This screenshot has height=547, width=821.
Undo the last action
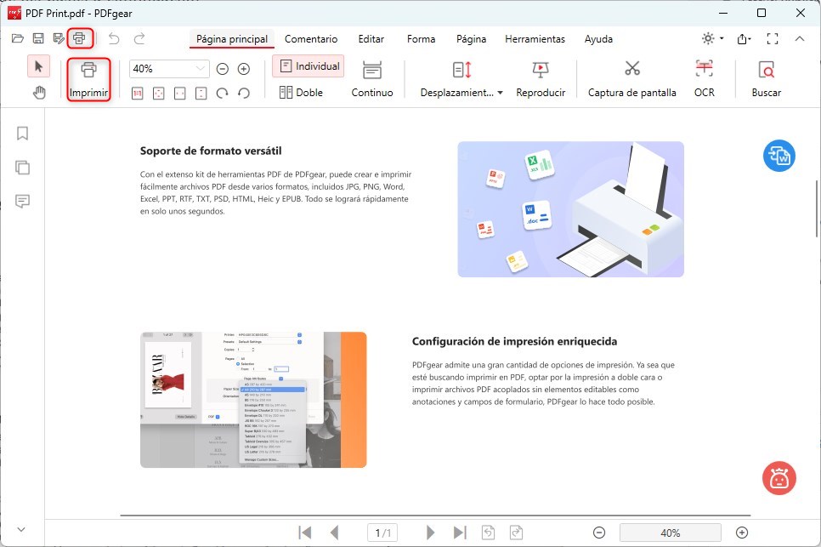(114, 38)
